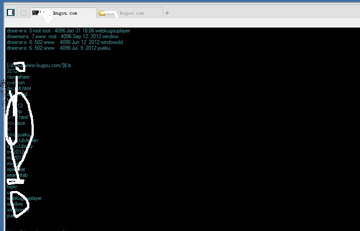Select the row dated Jul 9 2012

click(59, 48)
